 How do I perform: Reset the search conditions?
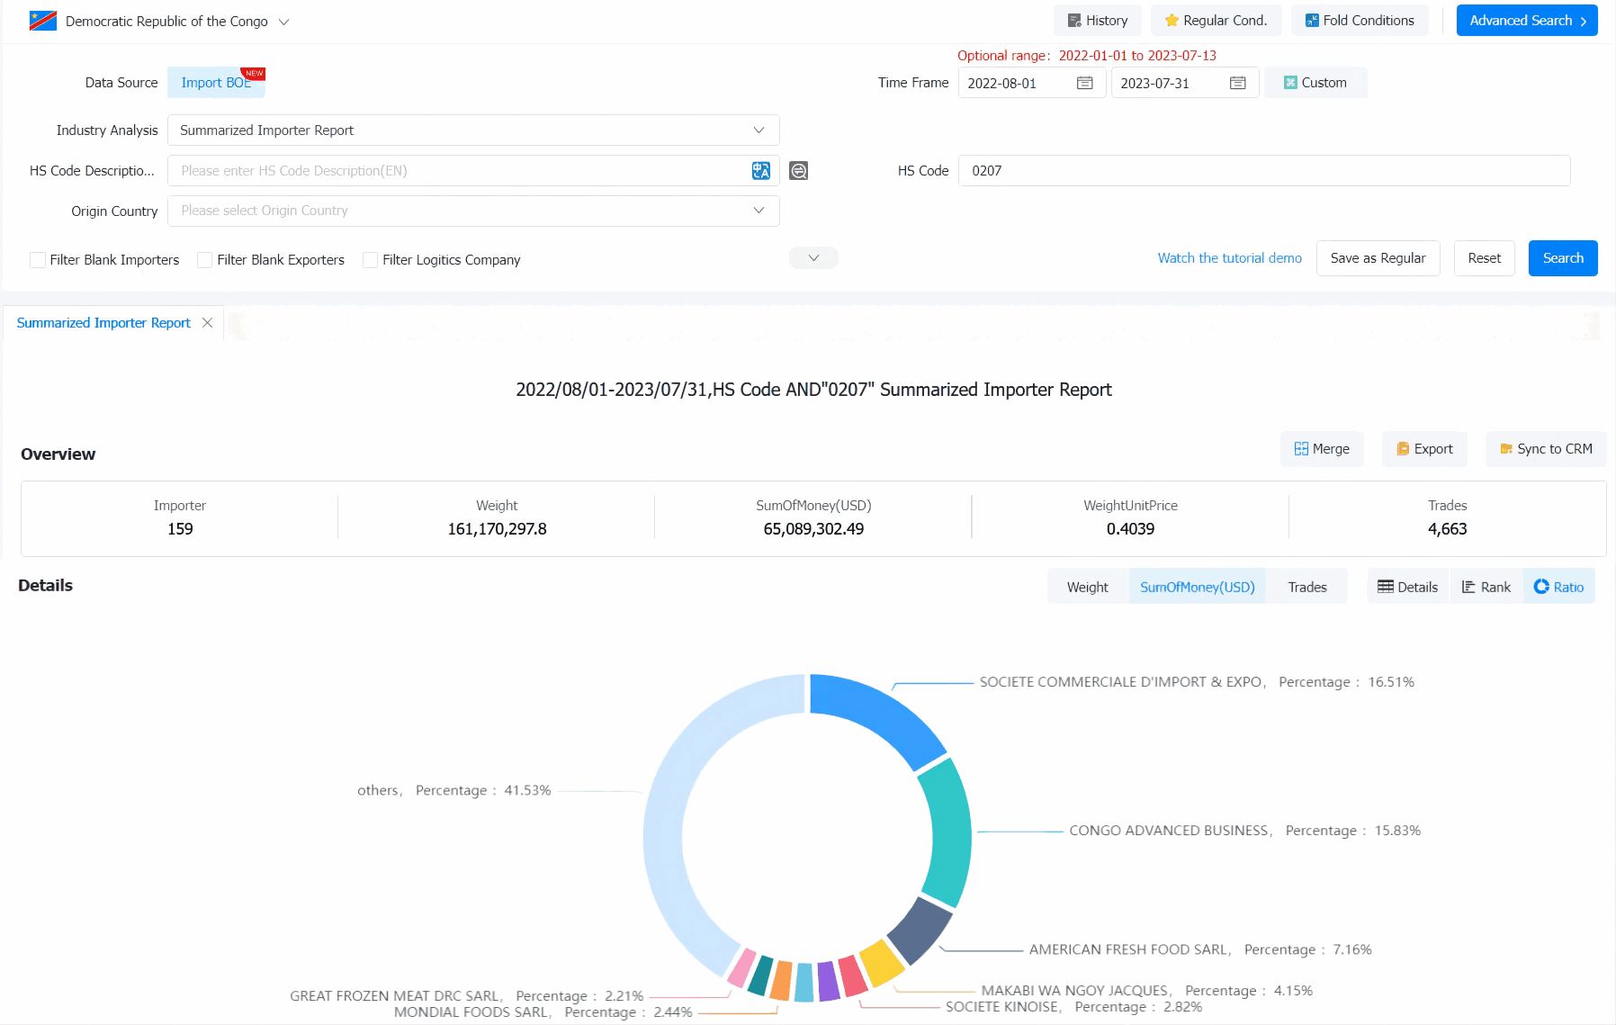pos(1484,258)
